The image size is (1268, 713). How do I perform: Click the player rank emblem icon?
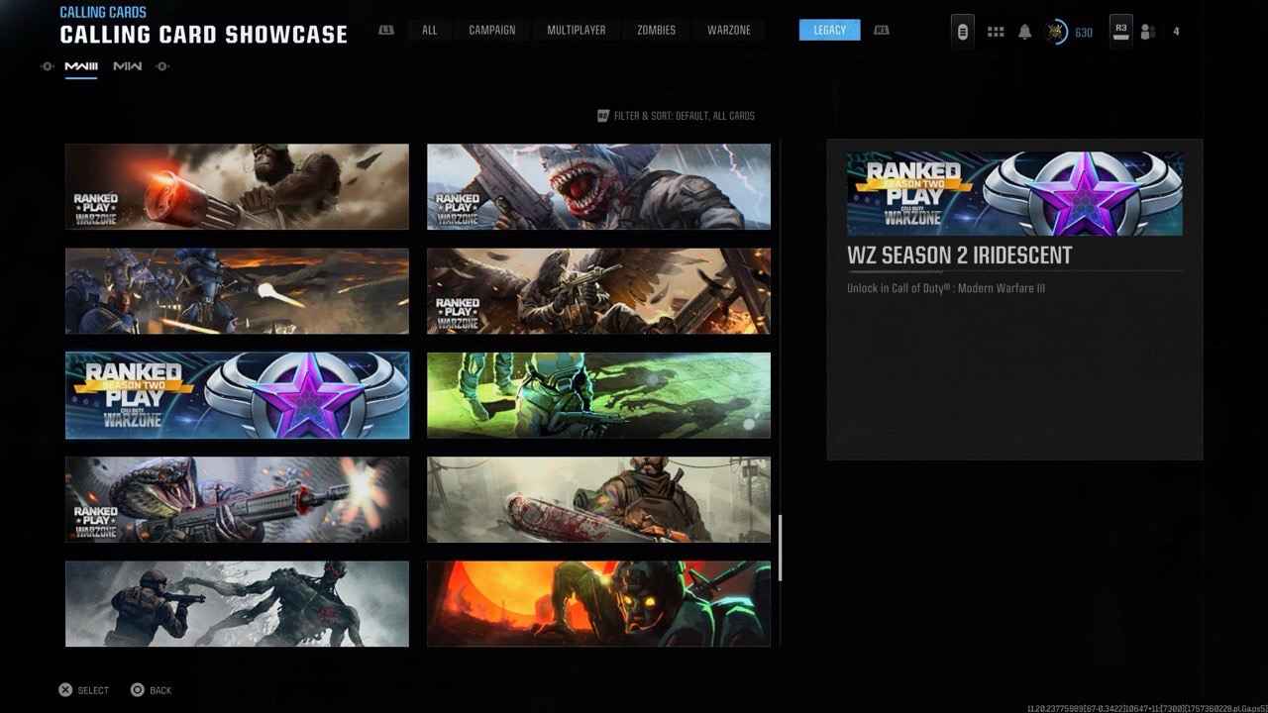(1056, 32)
